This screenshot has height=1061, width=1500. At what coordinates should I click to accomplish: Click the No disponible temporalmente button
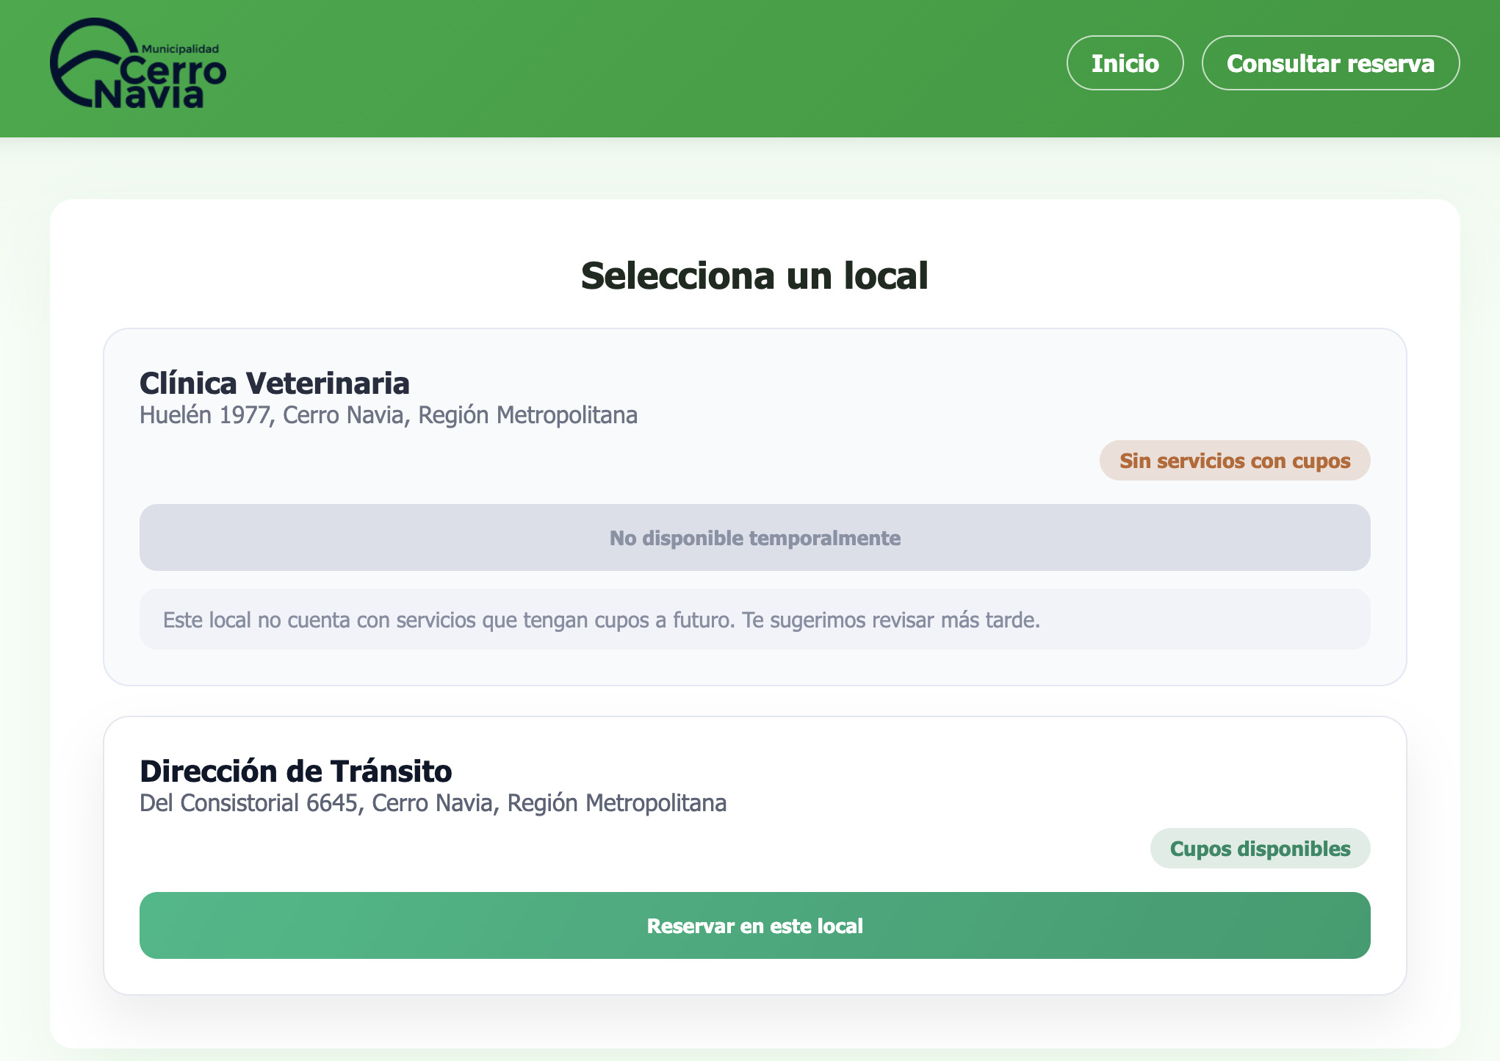point(754,537)
